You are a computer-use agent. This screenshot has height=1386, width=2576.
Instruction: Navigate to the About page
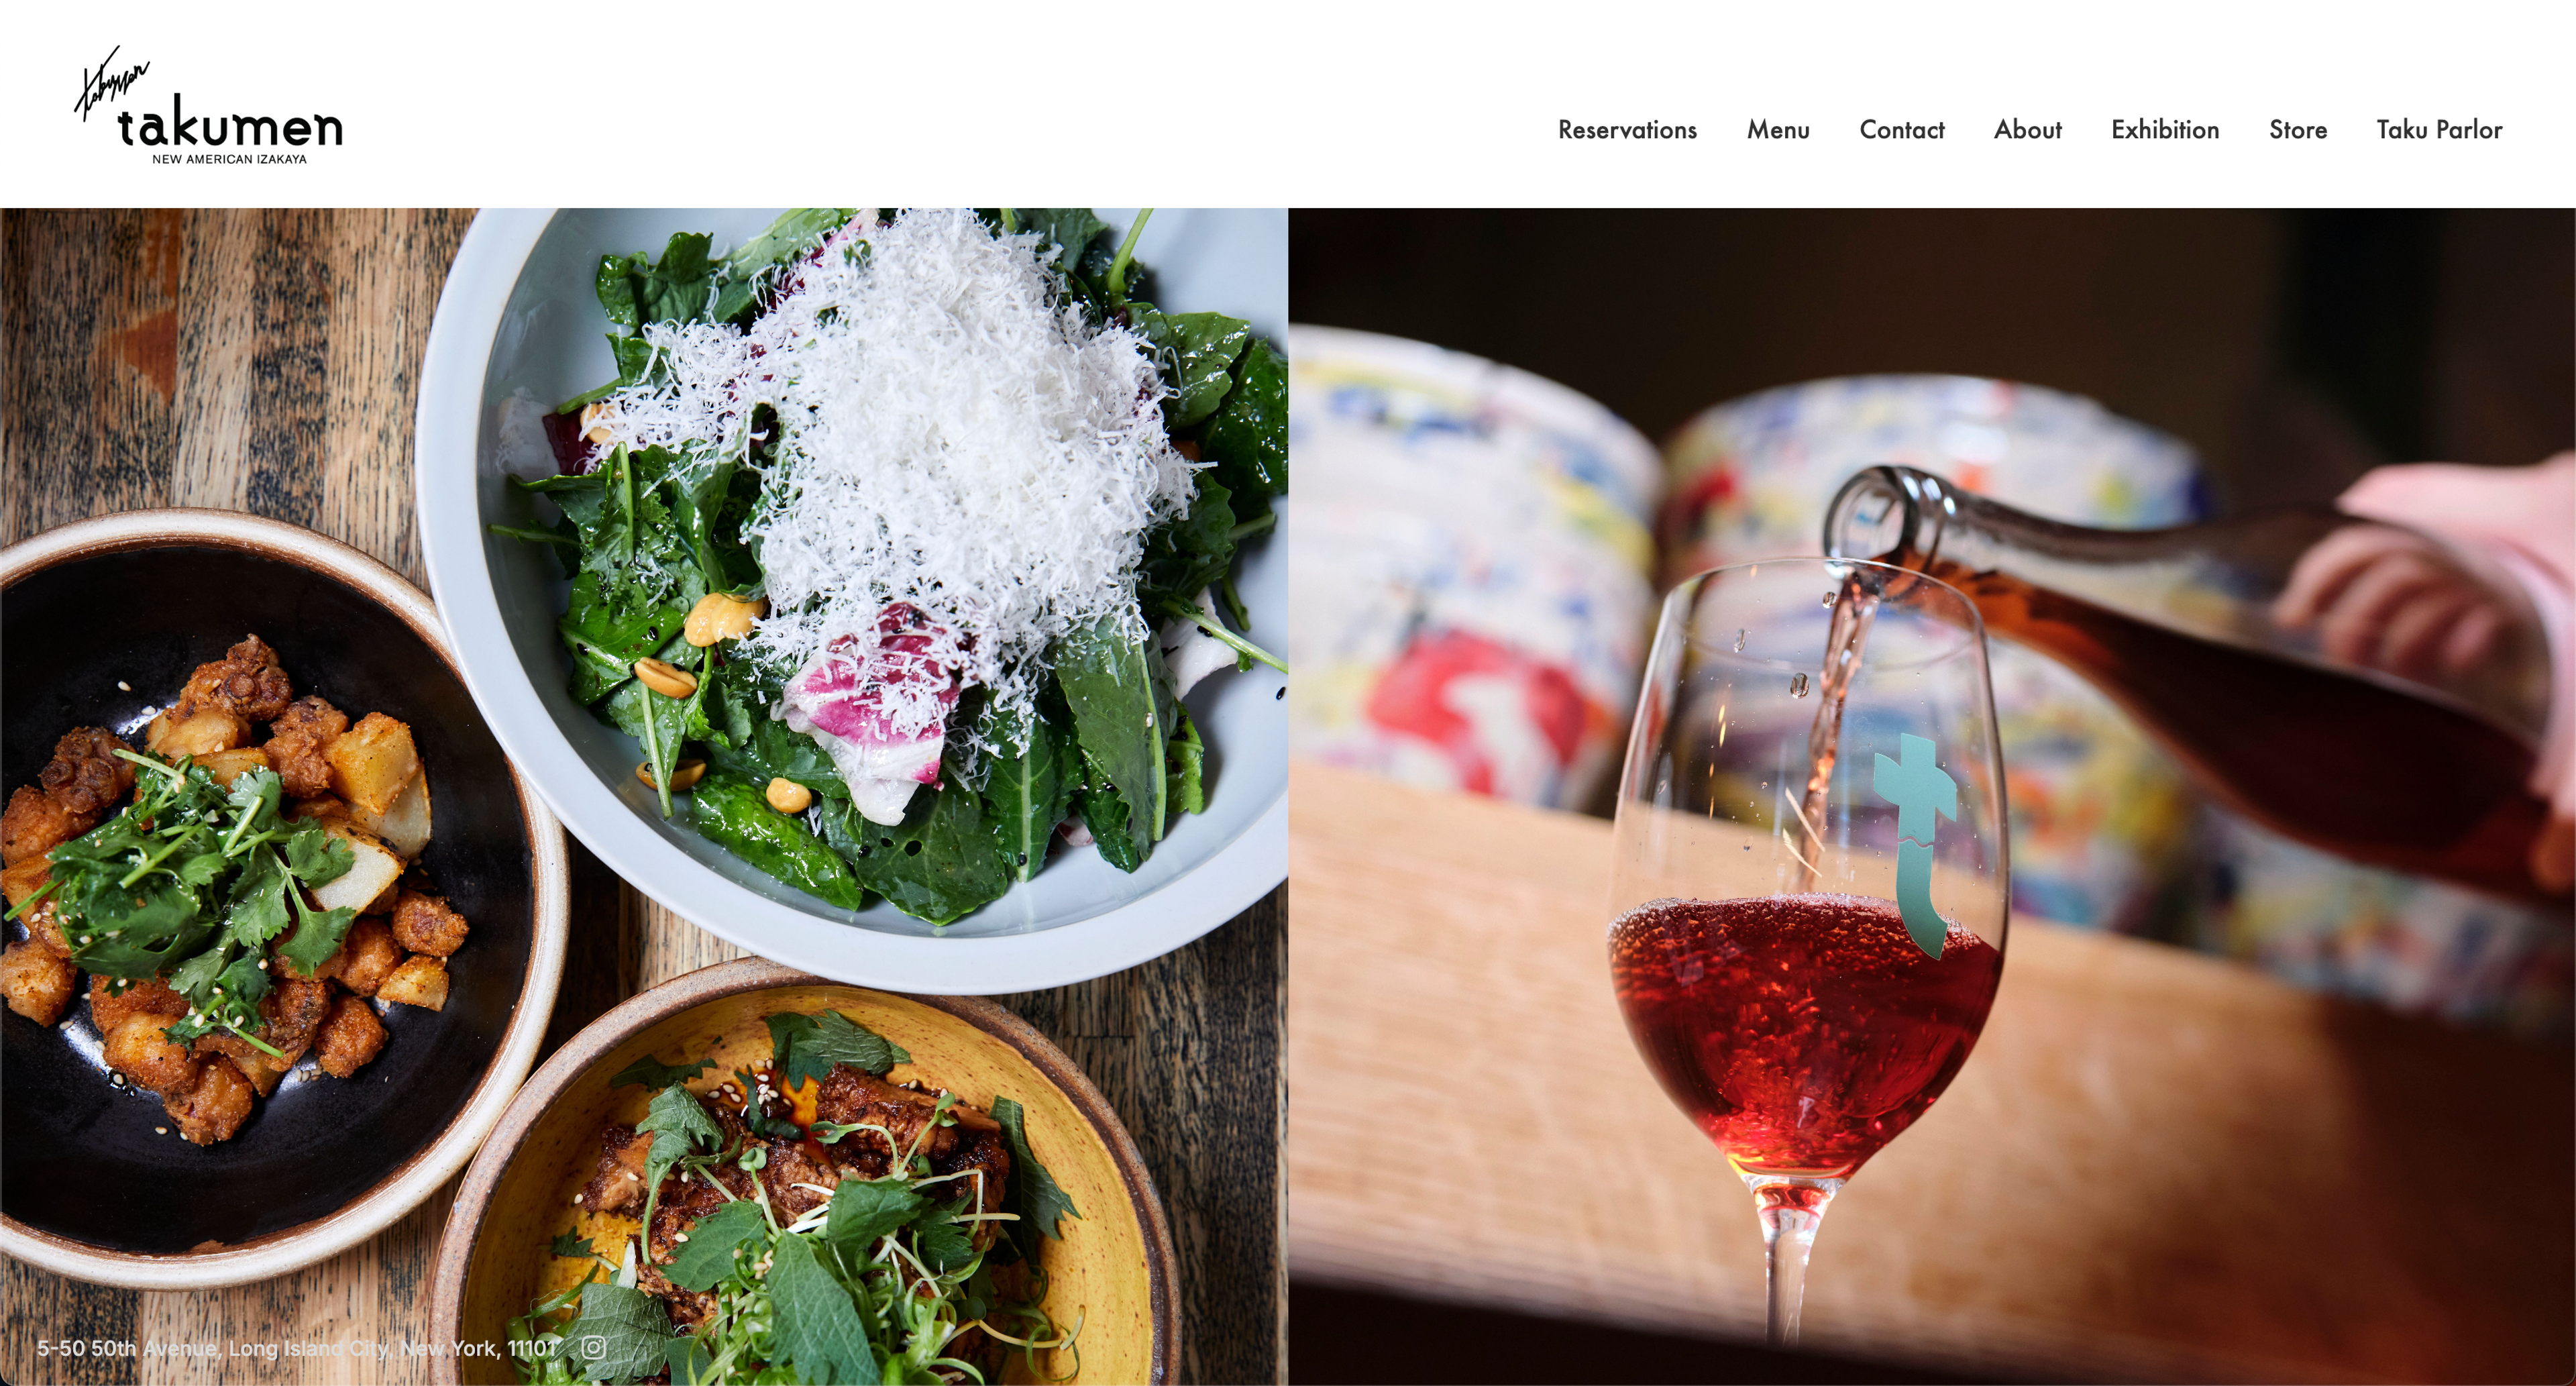click(x=2027, y=130)
